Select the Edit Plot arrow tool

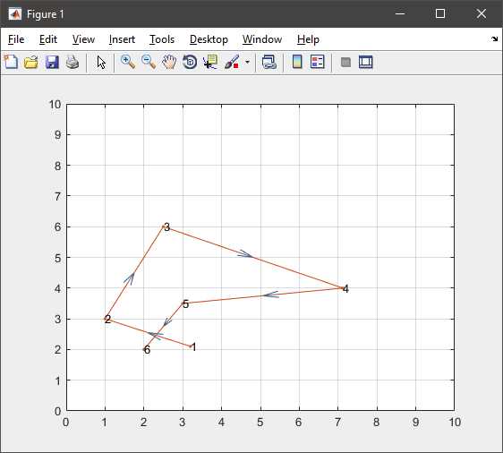coord(101,62)
